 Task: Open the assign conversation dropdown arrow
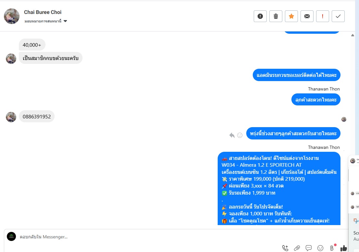(65, 21)
